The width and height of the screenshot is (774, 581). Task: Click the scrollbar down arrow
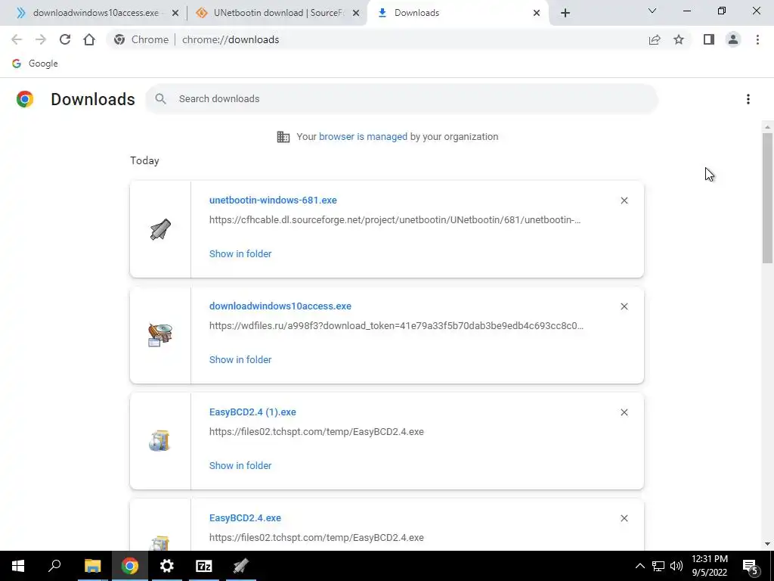click(x=767, y=544)
